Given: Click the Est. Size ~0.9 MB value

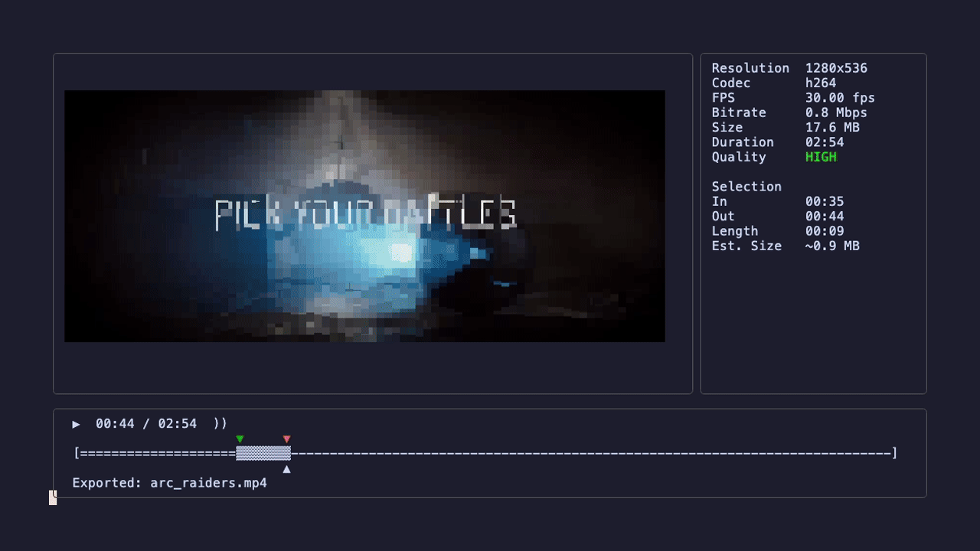Looking at the screenshot, I should (x=832, y=246).
